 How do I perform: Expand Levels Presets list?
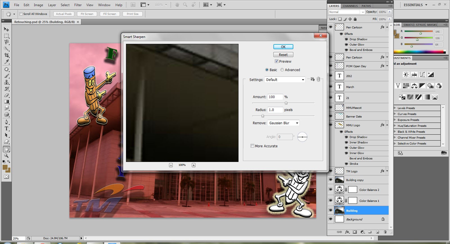395,108
